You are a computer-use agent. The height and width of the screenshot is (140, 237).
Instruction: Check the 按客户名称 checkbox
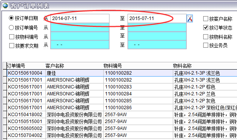click(206, 19)
